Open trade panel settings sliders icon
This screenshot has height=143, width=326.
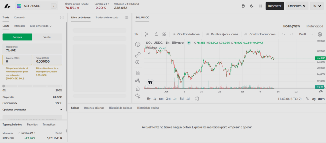pyautogui.click(x=62, y=18)
